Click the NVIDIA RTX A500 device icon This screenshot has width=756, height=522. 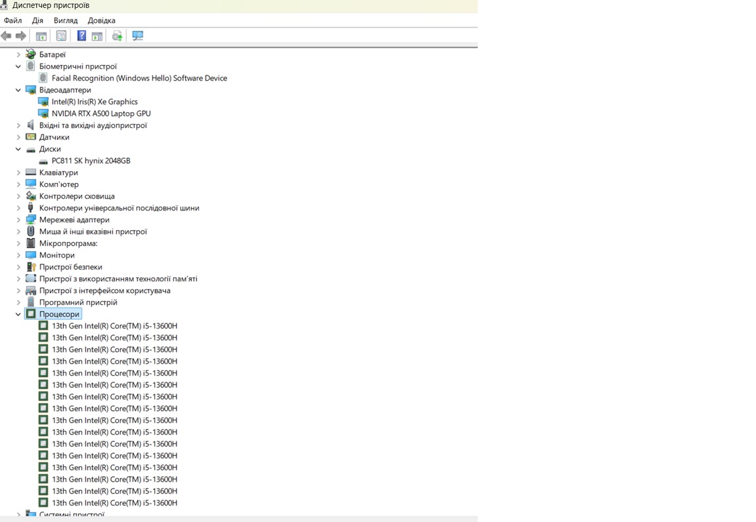tap(43, 113)
